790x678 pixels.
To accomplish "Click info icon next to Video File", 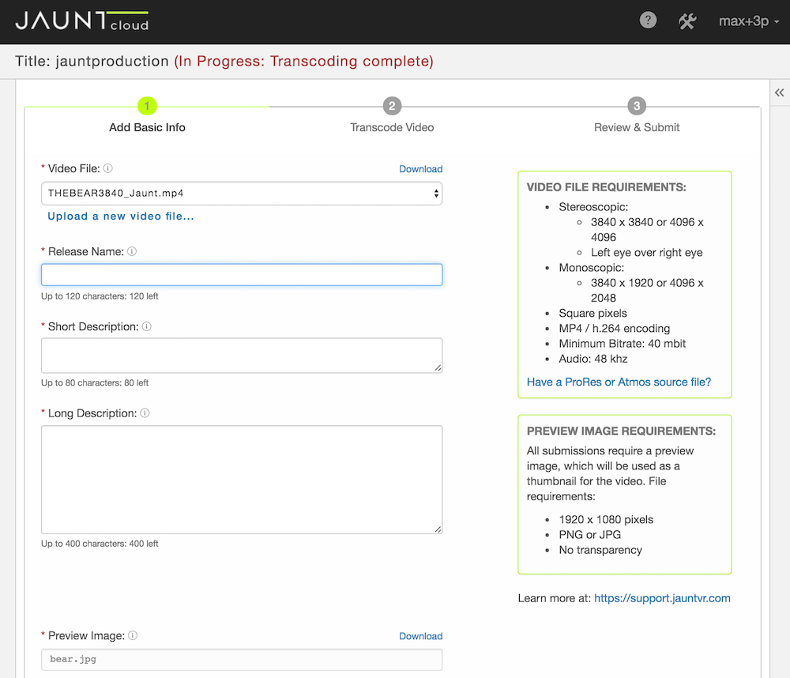I will pyautogui.click(x=108, y=168).
